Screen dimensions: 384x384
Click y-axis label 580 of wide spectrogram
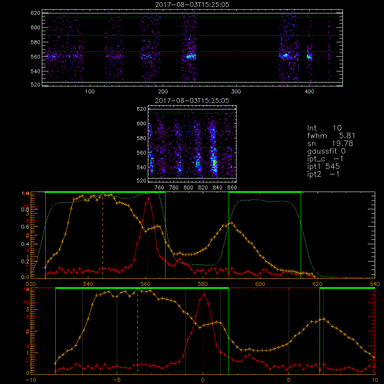[35, 42]
